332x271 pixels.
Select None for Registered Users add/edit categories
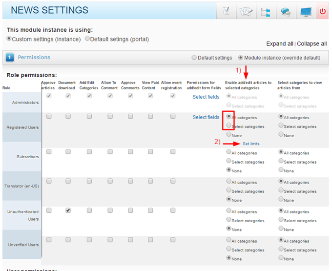pos(229,135)
